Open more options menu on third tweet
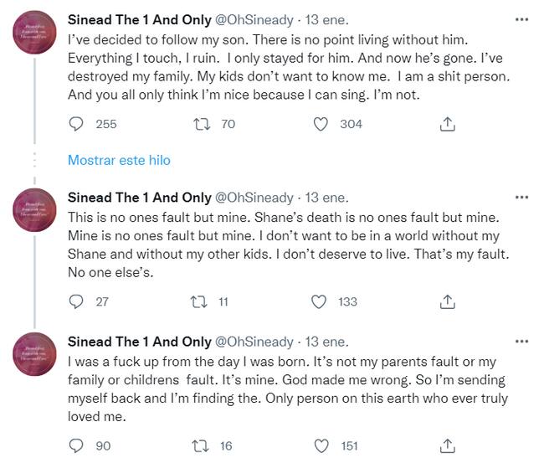The image size is (544, 463). point(522,342)
